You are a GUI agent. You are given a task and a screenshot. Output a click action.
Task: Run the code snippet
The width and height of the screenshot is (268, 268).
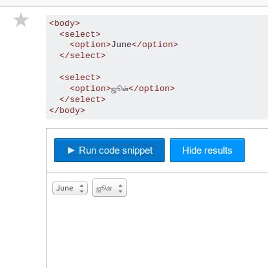pyautogui.click(x=109, y=150)
